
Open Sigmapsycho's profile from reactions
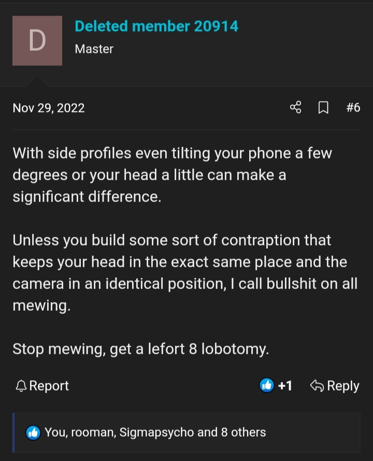coord(156,433)
